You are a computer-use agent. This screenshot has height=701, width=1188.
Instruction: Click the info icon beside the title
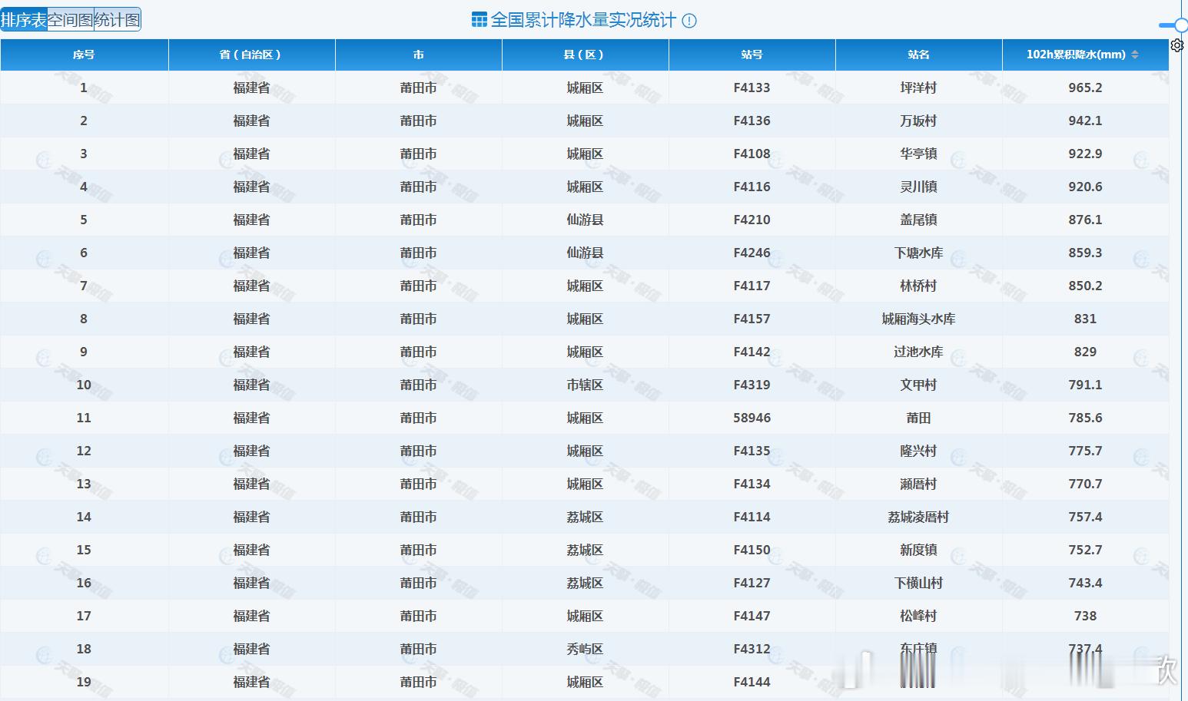pos(689,21)
